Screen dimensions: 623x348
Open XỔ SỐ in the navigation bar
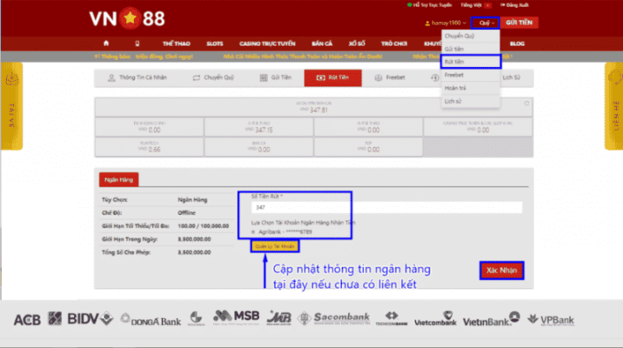pyautogui.click(x=357, y=43)
